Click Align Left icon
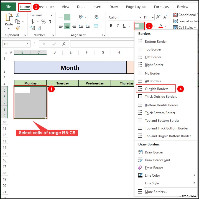199x199 pixels. (60, 26)
